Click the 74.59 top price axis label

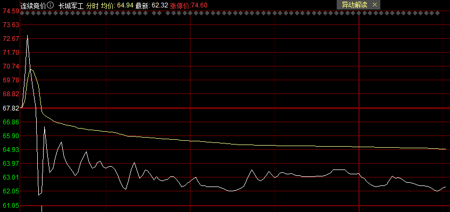[x=11, y=11]
